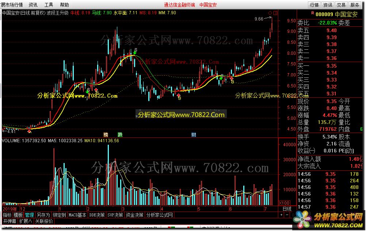
Task: Click the 买一 price 9.35
Action: tap(331, 66)
